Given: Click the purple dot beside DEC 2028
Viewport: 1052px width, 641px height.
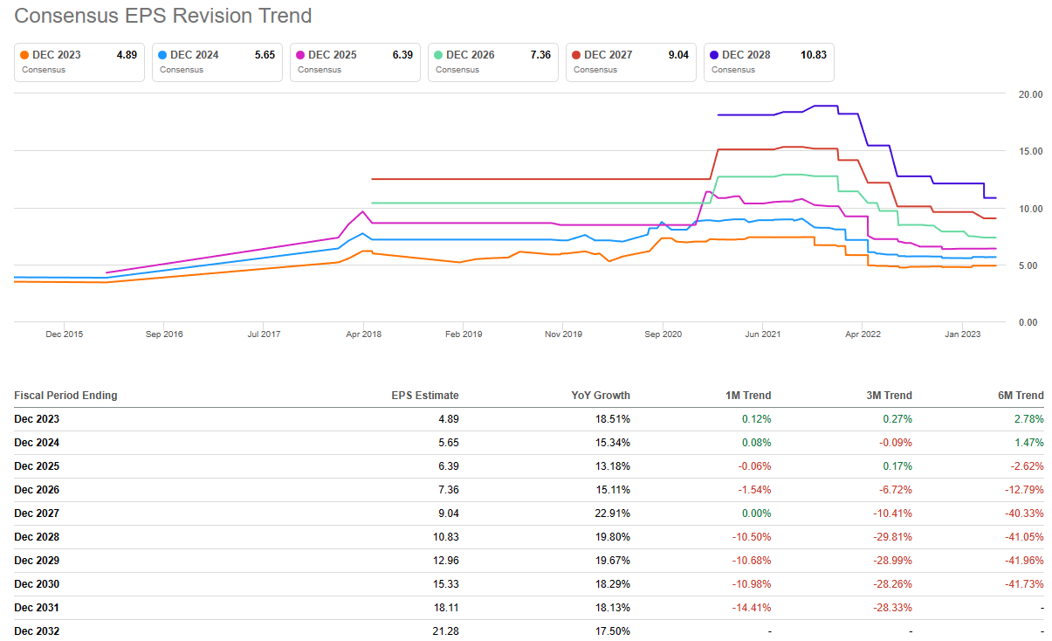Looking at the screenshot, I should click(715, 55).
